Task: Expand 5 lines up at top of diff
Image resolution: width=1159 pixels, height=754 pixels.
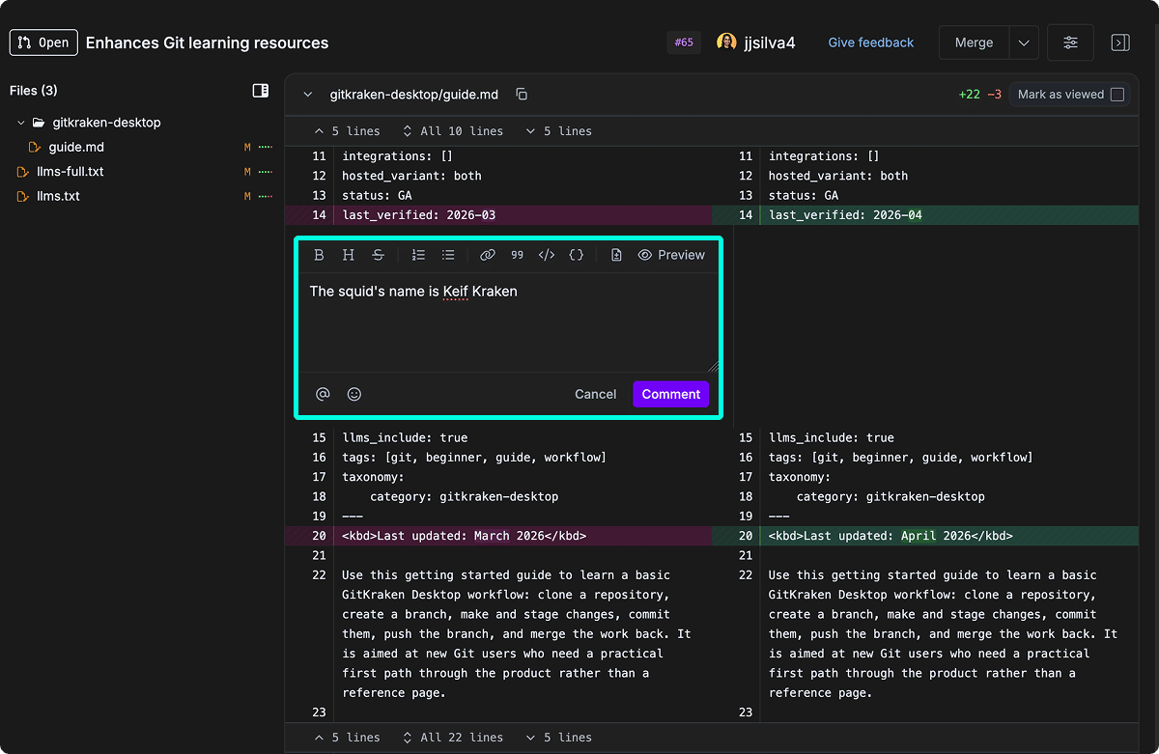Action: click(x=347, y=131)
